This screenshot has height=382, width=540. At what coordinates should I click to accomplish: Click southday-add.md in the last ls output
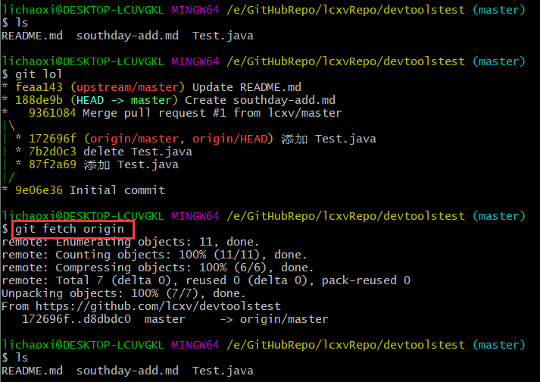point(127,371)
